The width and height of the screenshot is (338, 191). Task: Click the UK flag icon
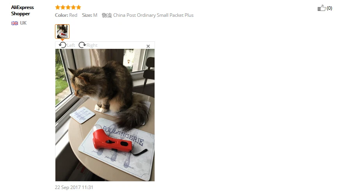coord(15,23)
